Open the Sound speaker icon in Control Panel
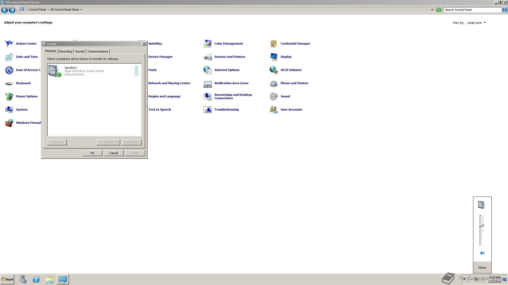The height and width of the screenshot is (285, 508). pos(274,96)
